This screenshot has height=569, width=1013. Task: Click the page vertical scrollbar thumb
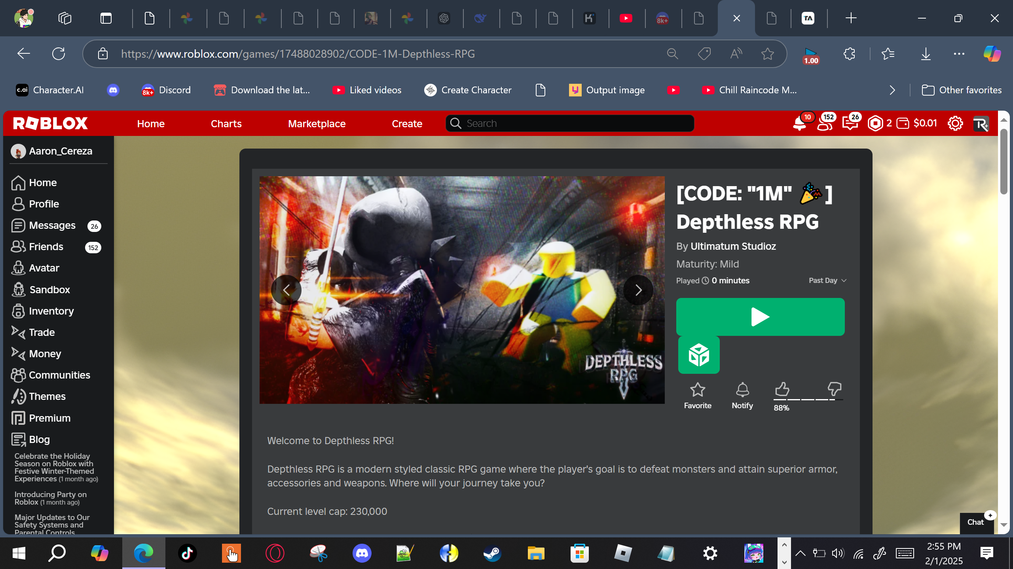pyautogui.click(x=1004, y=162)
